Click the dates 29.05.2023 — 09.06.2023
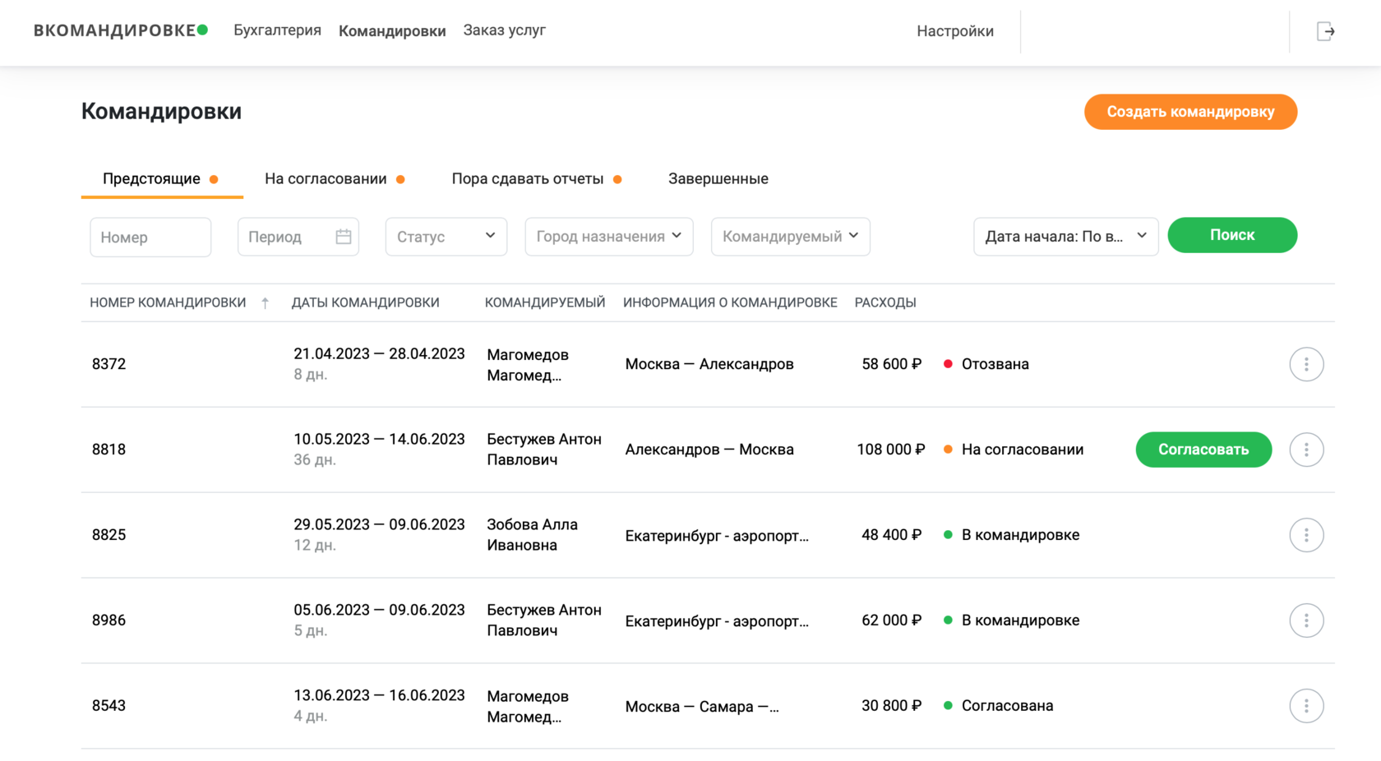 click(x=379, y=525)
